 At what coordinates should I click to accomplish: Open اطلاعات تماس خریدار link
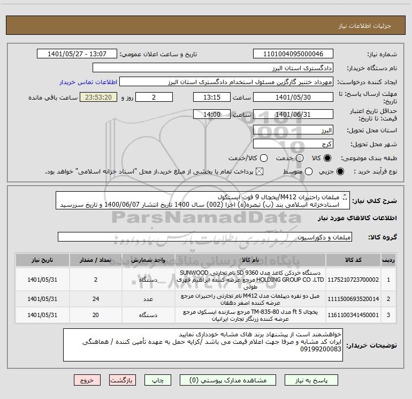88,82
